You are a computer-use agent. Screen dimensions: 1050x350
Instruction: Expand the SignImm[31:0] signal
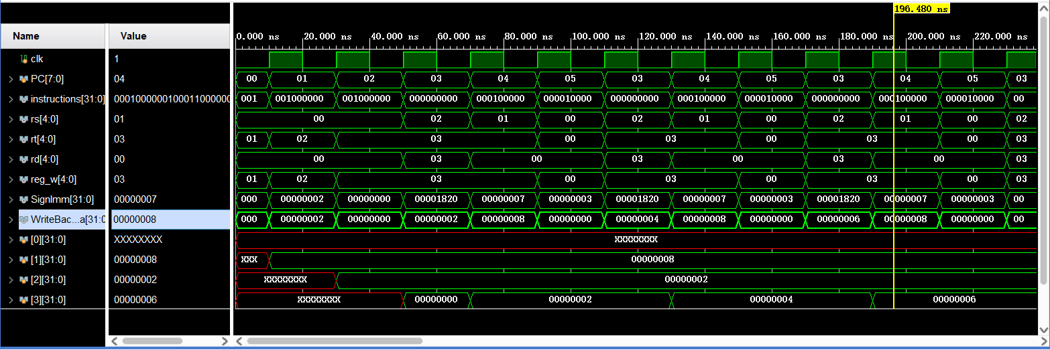10,199
